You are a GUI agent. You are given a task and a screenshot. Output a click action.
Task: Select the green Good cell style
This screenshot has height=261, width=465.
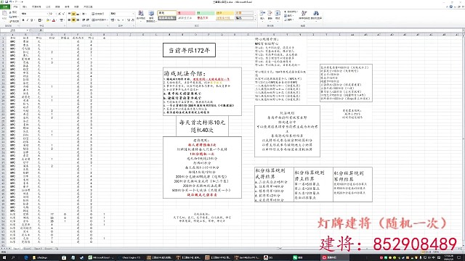click(205, 13)
